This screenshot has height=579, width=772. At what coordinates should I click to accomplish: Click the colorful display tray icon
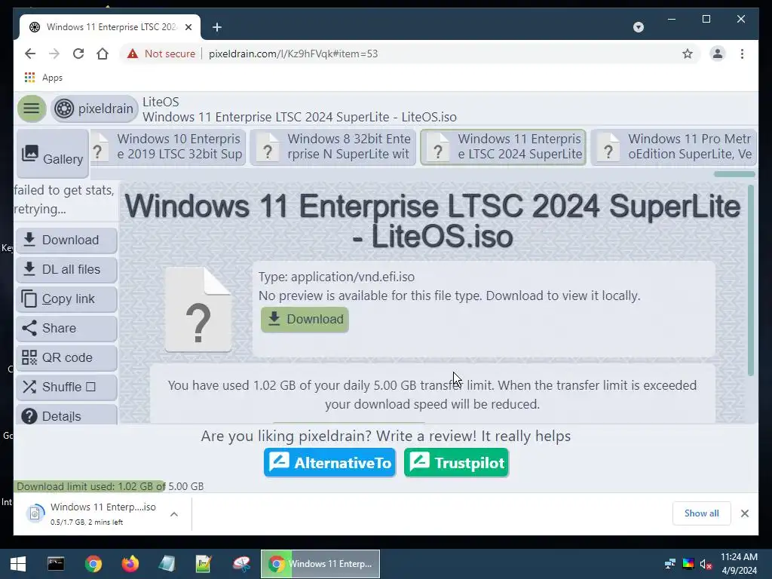(688, 564)
